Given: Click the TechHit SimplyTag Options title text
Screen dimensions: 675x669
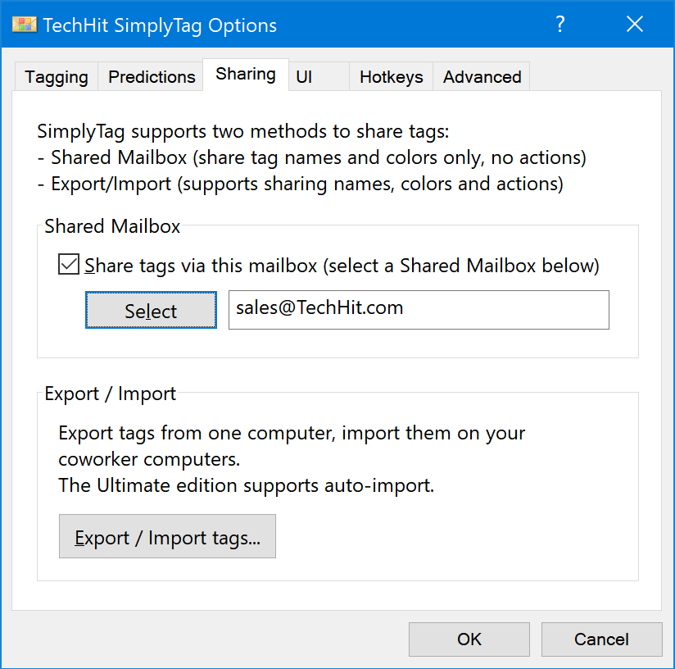Looking at the screenshot, I should click(160, 25).
